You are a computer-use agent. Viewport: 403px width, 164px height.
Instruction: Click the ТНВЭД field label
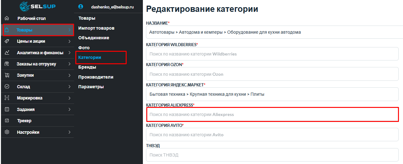(153, 146)
